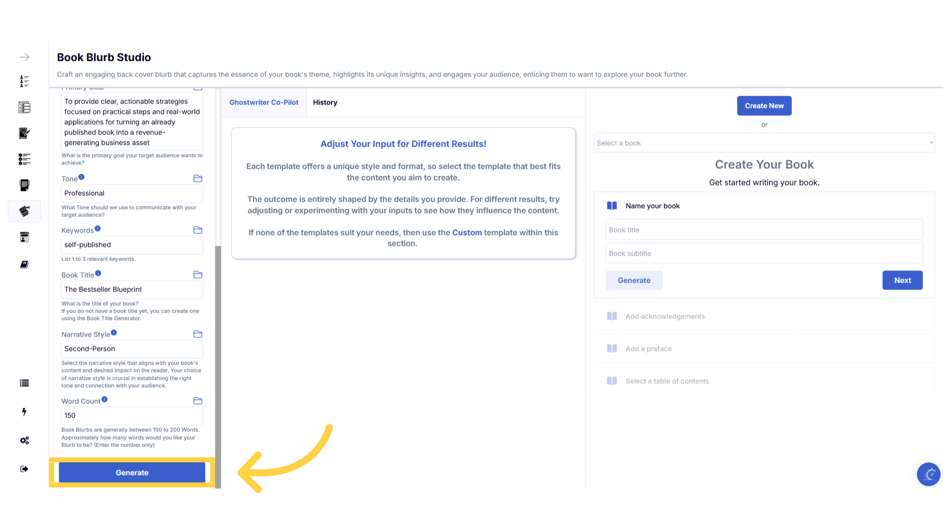Click the blue book icon in the sidebar
This screenshot has height=530, width=943.
point(24,265)
